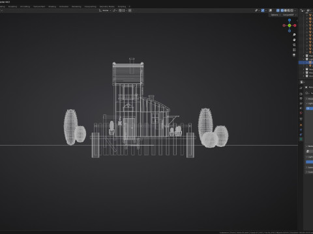Toggle X-ray mode in viewport
This screenshot has width=313, height=234.
tap(278, 10)
